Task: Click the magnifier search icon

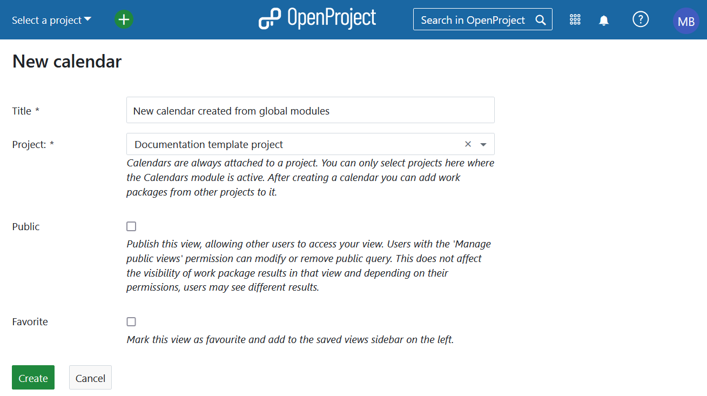Action: point(540,20)
